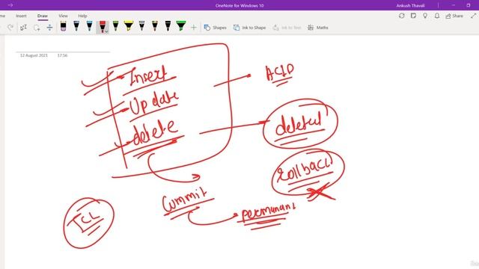Click the redo arrow icon
Screen dimensions: 479x269
10,28
